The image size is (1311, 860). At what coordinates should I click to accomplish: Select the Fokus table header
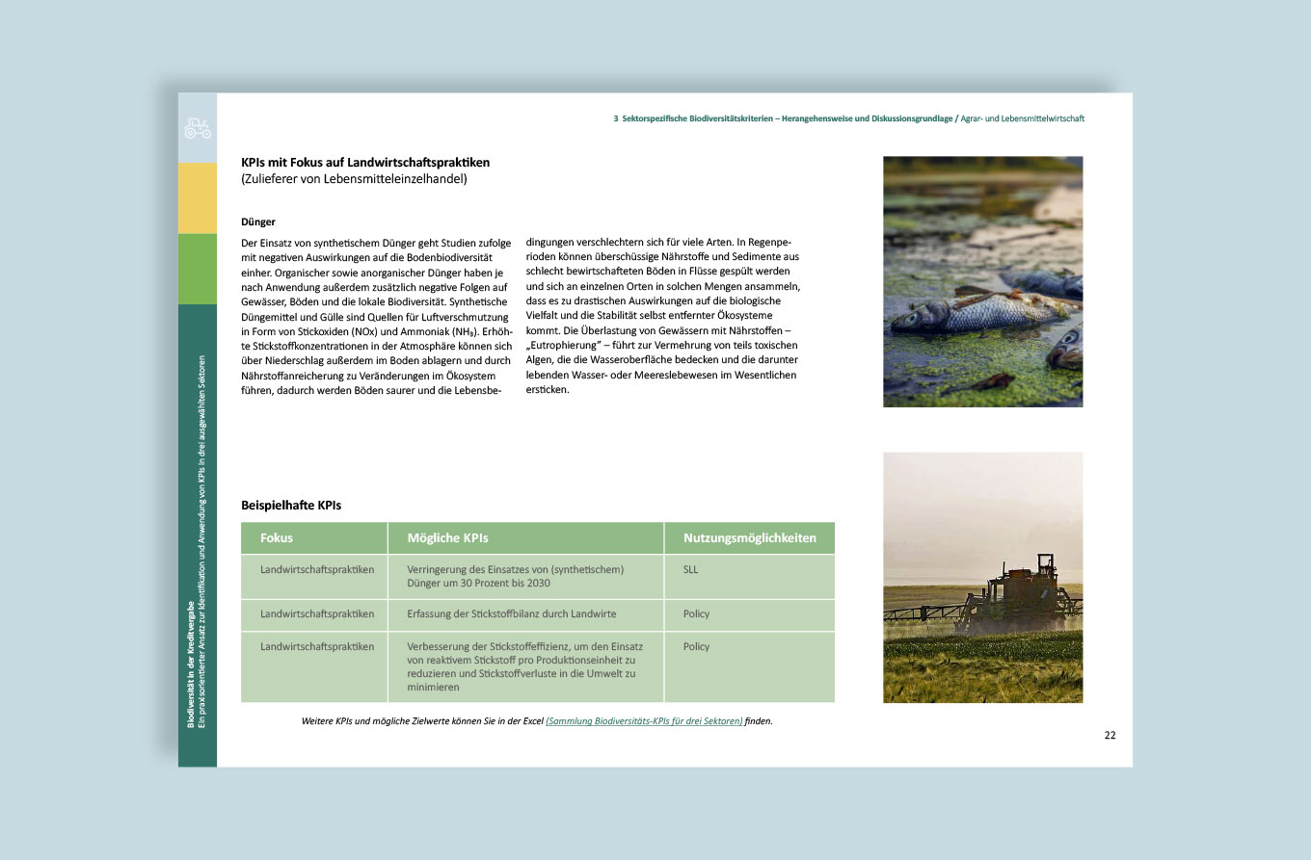tap(277, 537)
